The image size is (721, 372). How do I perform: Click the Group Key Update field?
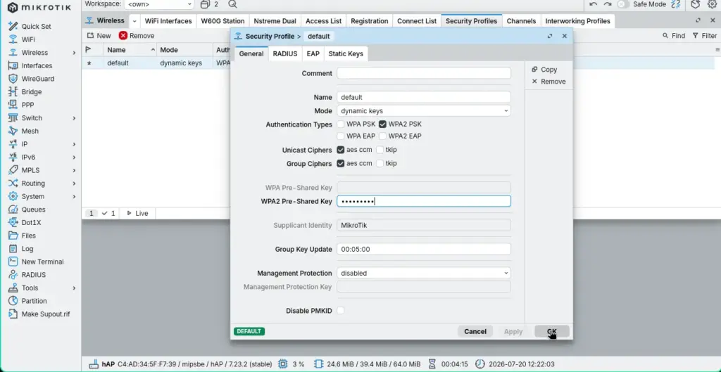[x=423, y=250]
